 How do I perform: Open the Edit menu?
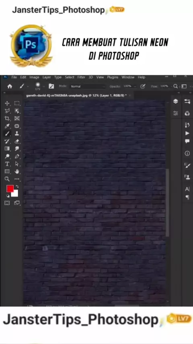click(23, 77)
